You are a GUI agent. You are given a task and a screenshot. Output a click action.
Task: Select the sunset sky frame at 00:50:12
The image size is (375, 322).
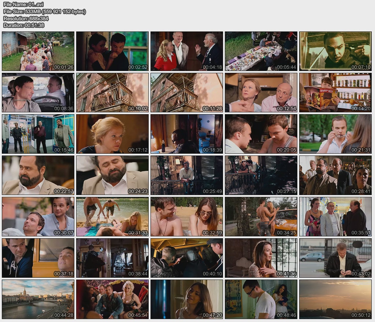tap(335, 299)
